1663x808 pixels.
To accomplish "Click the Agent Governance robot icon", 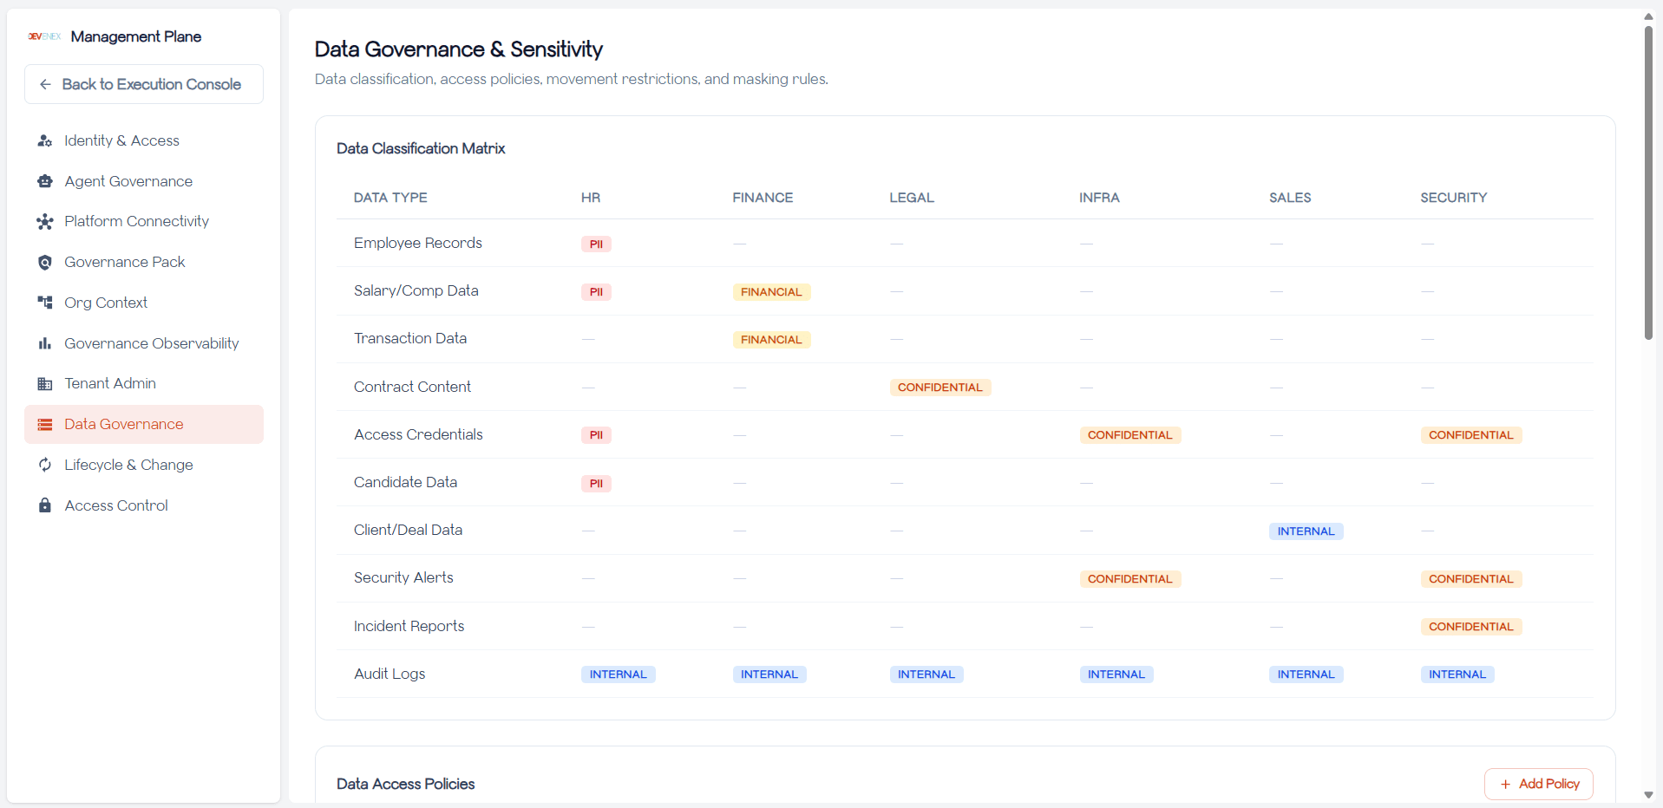I will pos(45,181).
